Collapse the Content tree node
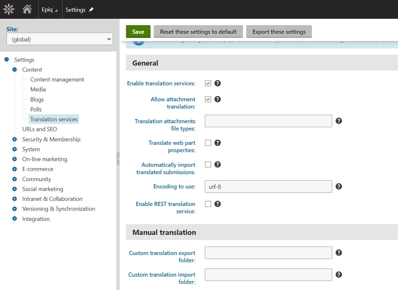Screen dimensions: 398x290 14,70
